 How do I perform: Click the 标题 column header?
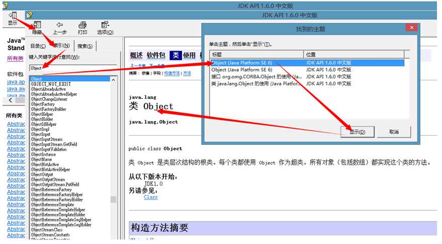click(256, 54)
